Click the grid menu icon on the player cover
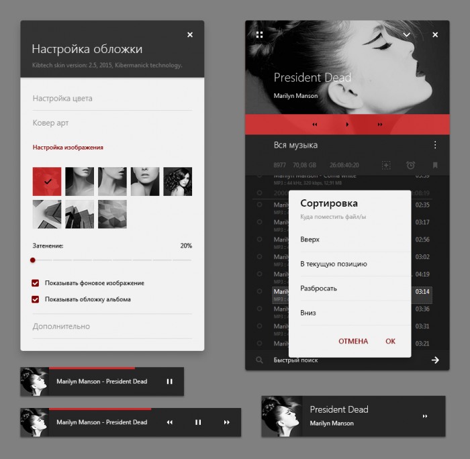Image resolution: width=470 pixels, height=459 pixels. [x=260, y=35]
